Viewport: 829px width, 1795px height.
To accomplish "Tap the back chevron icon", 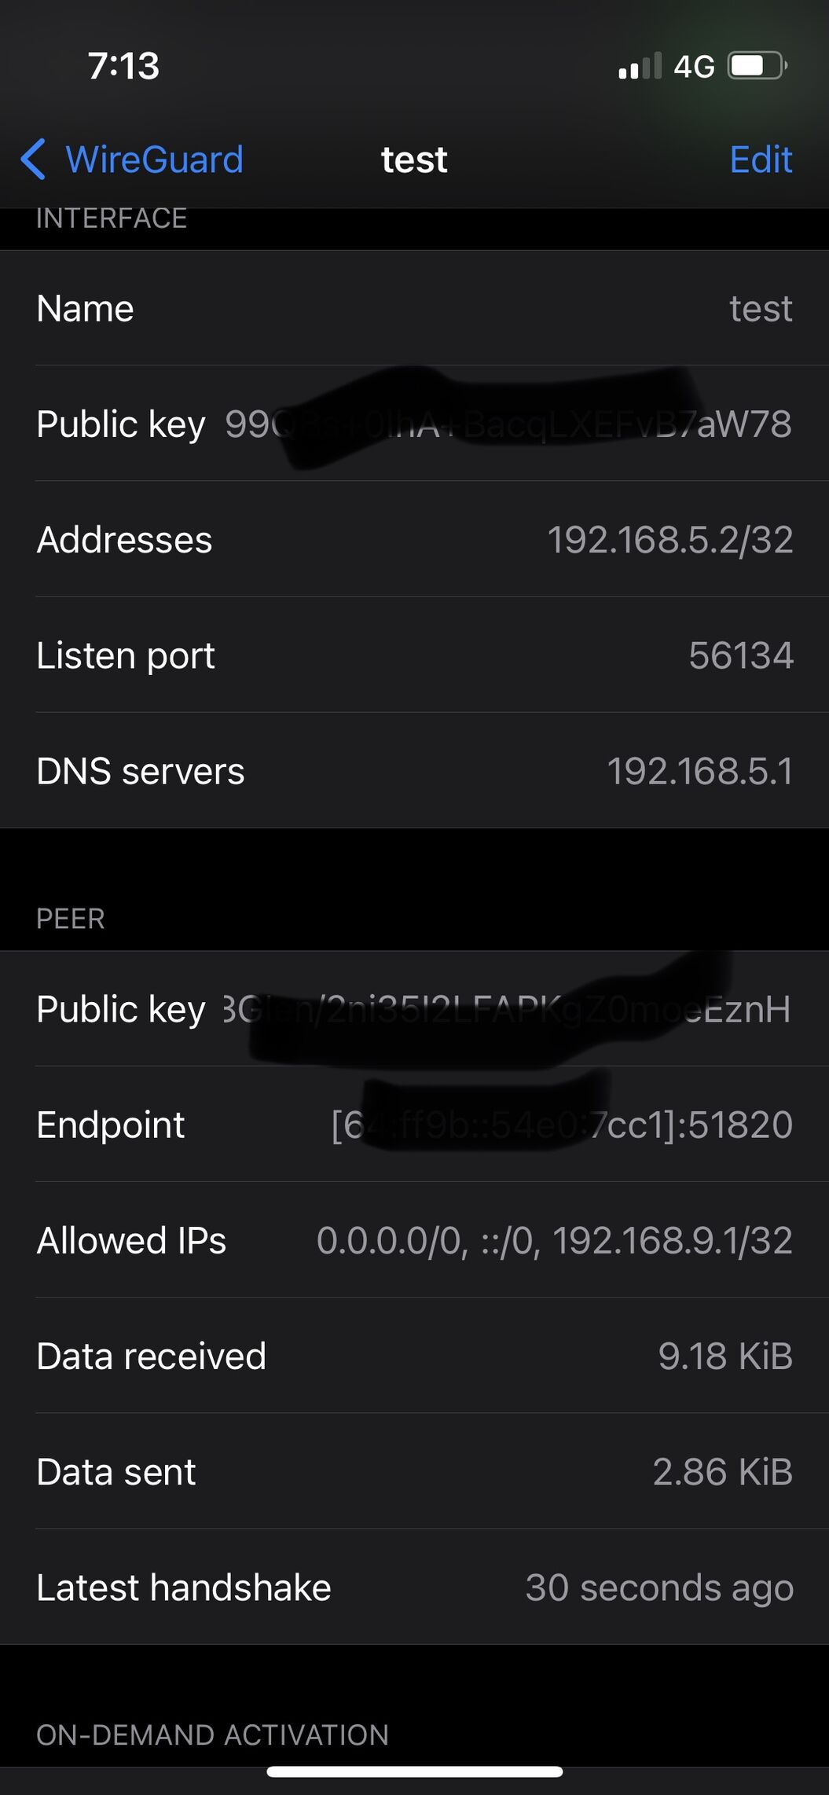I will click(x=33, y=160).
